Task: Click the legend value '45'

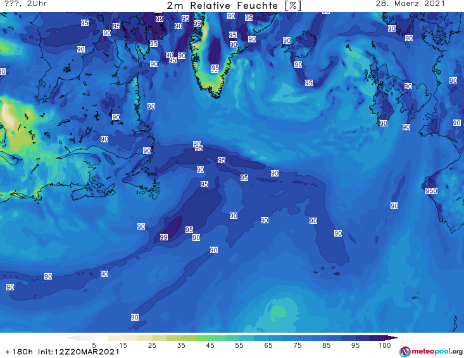Action: pyautogui.click(x=210, y=345)
